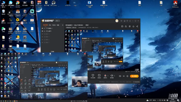181x102 pixels.
Task: Select the 图片 4 source row
Action: pyautogui.click(x=52, y=34)
